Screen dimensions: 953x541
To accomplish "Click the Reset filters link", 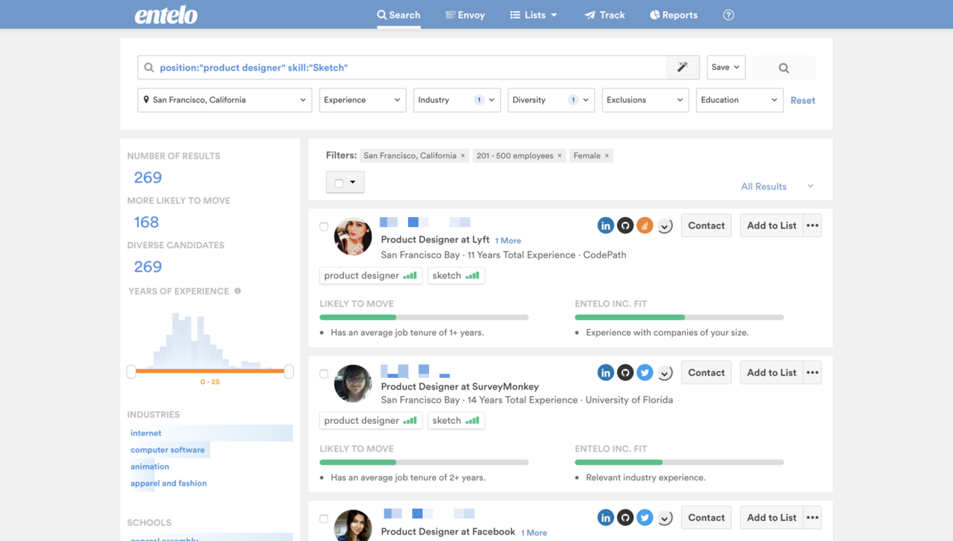I will [802, 100].
